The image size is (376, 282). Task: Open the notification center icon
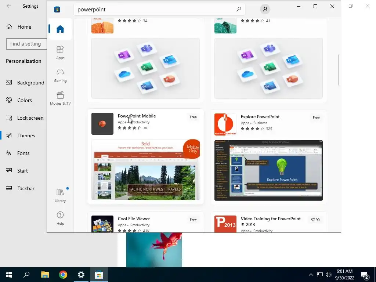pyautogui.click(x=365, y=275)
